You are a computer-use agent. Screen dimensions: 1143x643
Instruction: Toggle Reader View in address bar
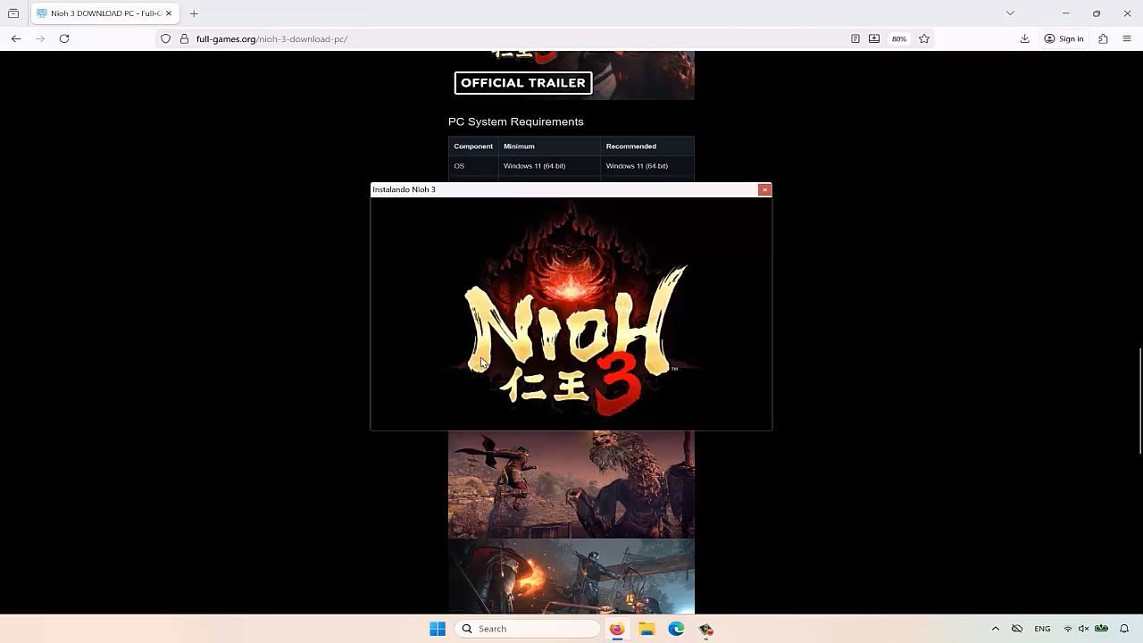point(855,38)
